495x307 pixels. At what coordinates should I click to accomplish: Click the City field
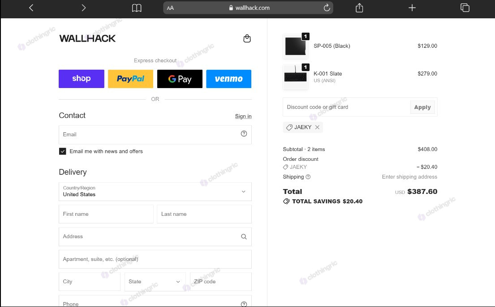point(89,282)
